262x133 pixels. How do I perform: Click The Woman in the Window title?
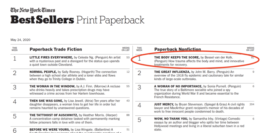point(52,86)
